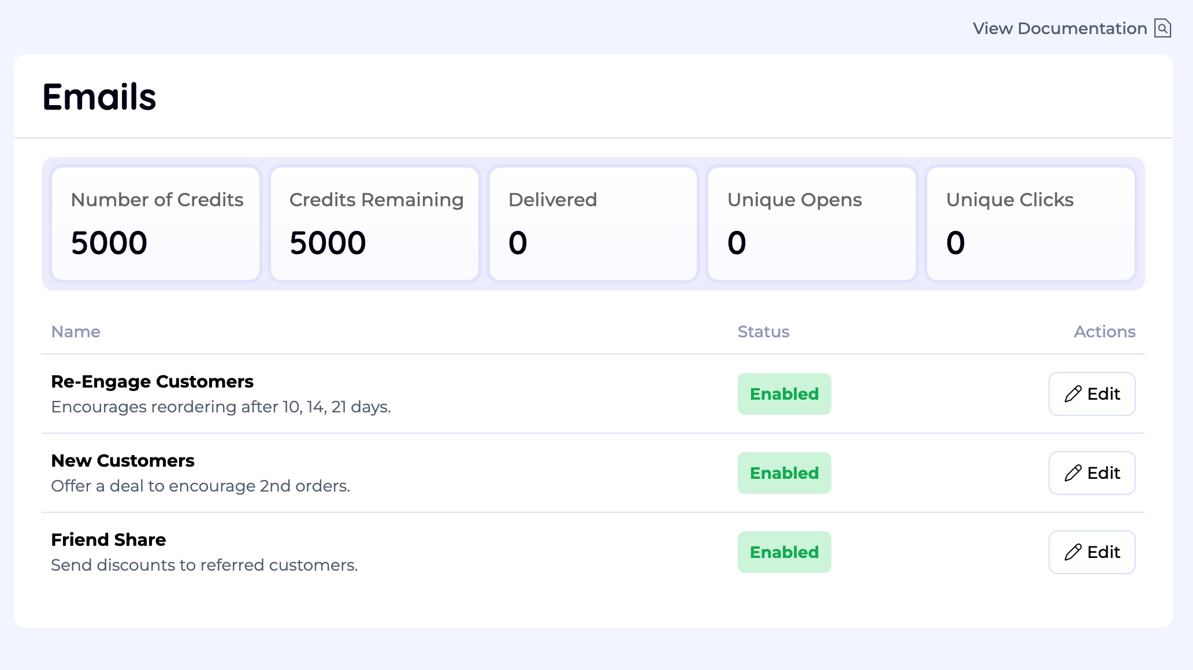Toggle Enabled status for Re-Engage Customers
Screen dimensions: 1193x670
tap(784, 394)
